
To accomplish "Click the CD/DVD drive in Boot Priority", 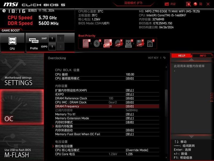I will 97,43.
